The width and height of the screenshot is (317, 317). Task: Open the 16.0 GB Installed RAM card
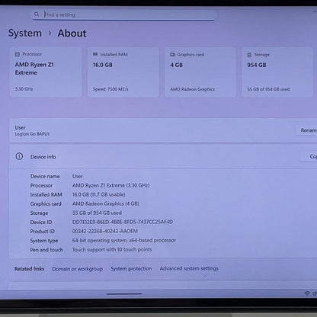123,72
